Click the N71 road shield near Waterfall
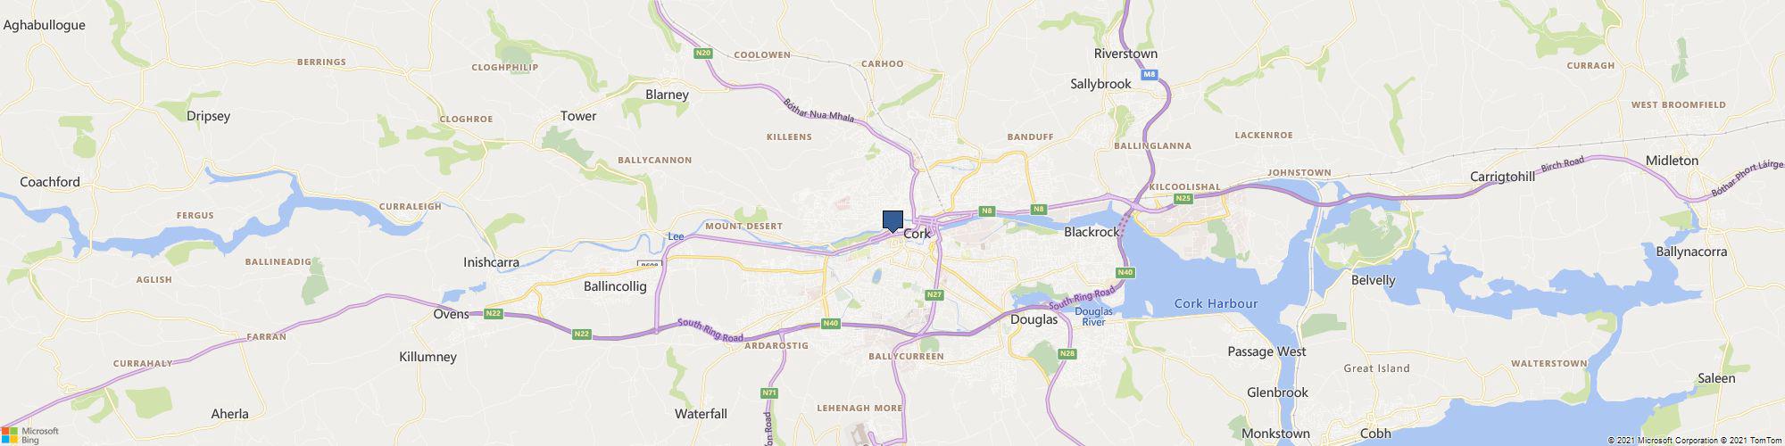 (x=769, y=392)
